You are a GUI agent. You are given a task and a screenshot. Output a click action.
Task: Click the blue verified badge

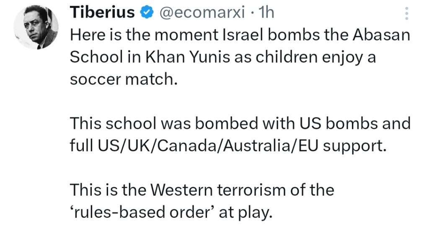pos(145,13)
